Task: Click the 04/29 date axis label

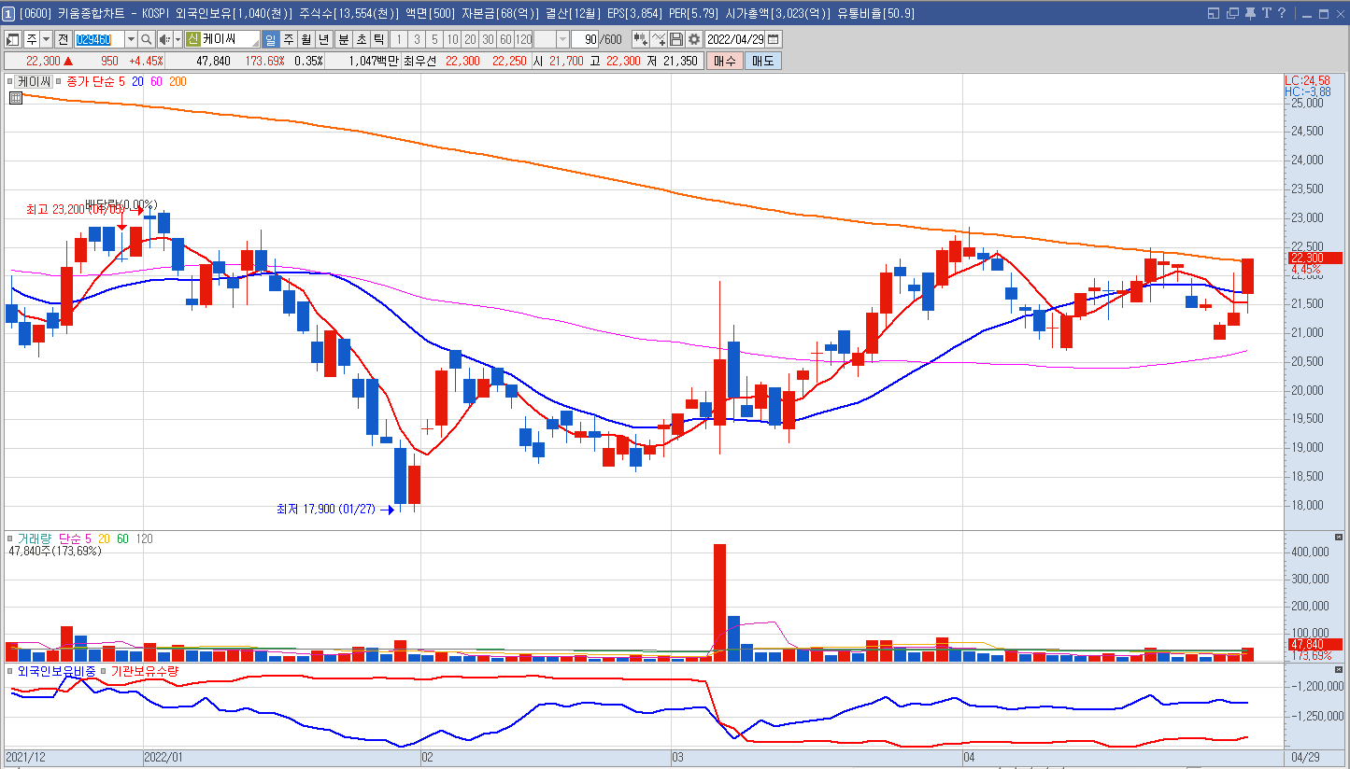Action: pyautogui.click(x=1305, y=759)
